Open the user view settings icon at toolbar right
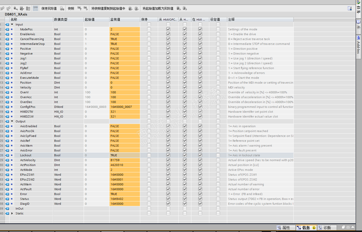The width and height of the screenshot is (362, 232). pyautogui.click(x=350, y=8)
